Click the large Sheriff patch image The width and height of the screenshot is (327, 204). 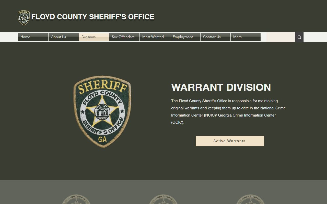click(102, 111)
